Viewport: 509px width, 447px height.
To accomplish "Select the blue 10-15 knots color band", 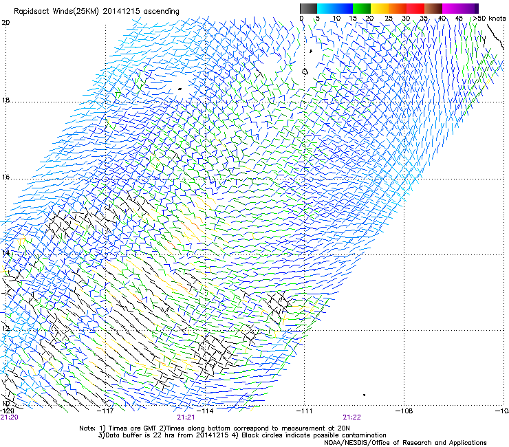I will click(344, 8).
